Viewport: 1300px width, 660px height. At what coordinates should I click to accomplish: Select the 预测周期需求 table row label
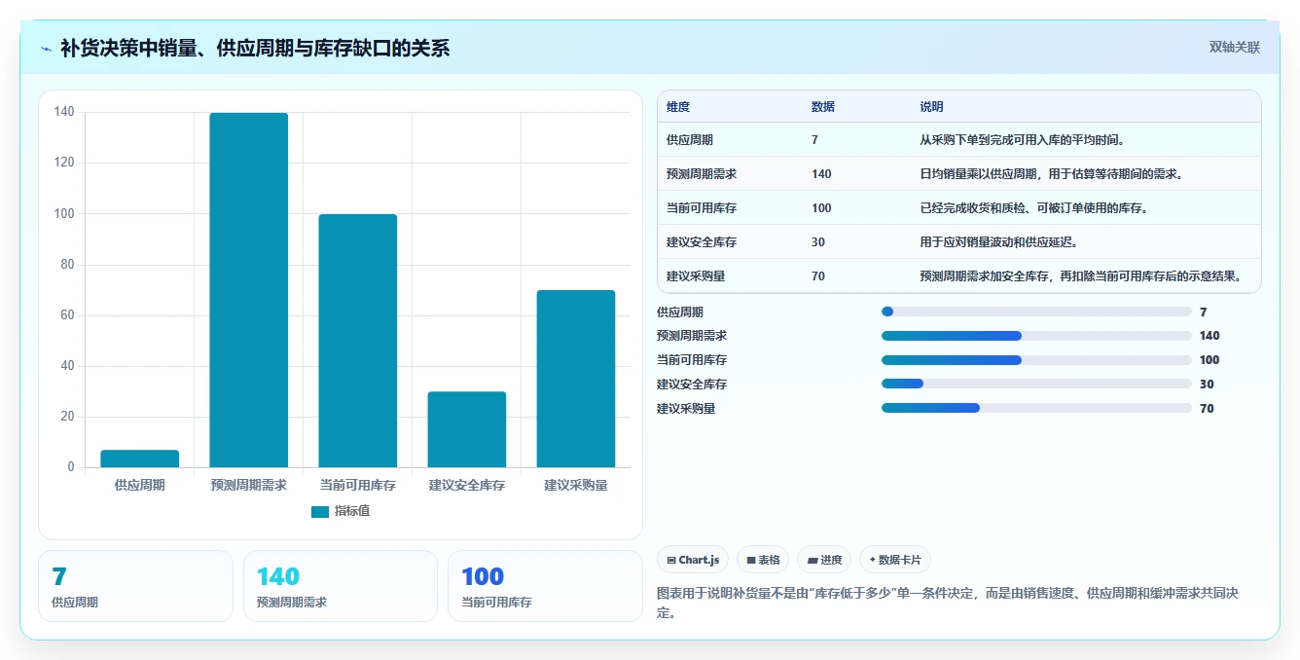click(702, 174)
